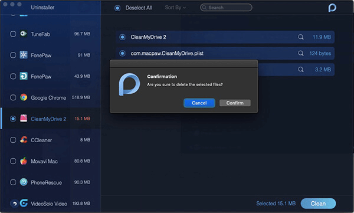Click the 11.9 MB file size
The width and height of the screenshot is (354, 213).
click(x=322, y=37)
